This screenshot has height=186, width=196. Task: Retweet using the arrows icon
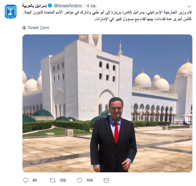(x=53, y=180)
